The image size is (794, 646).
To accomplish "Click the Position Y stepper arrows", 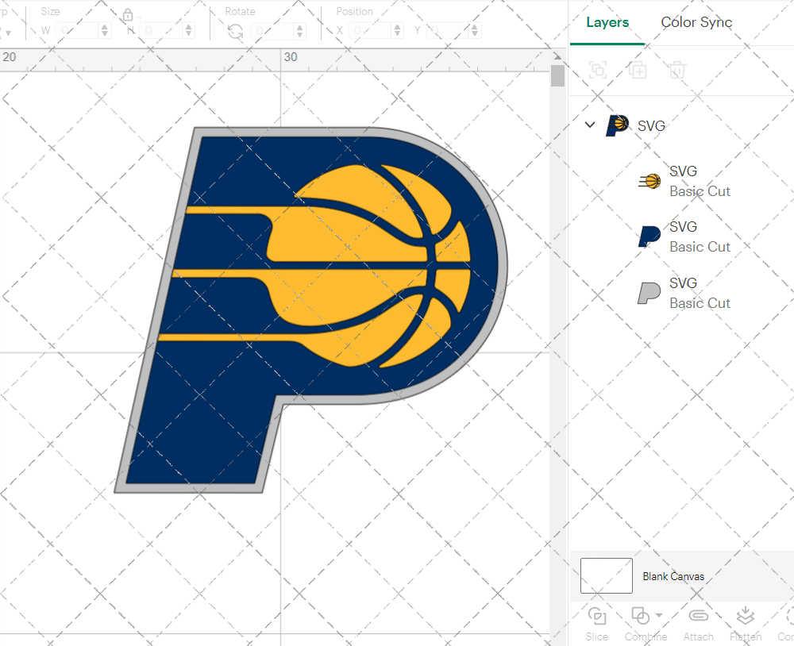I will pyautogui.click(x=475, y=30).
